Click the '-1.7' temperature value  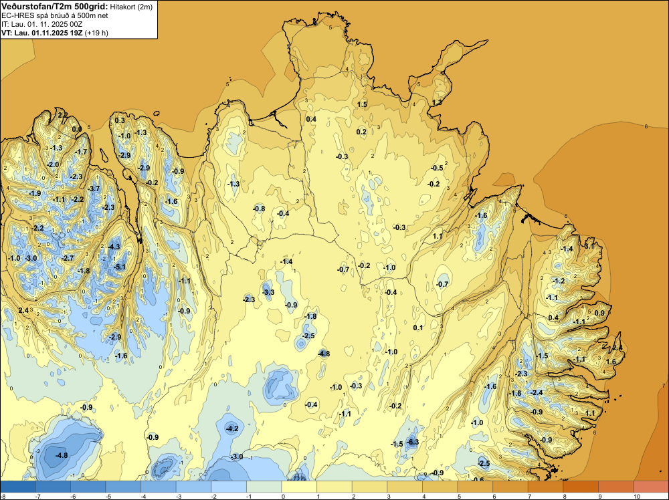tap(81, 152)
